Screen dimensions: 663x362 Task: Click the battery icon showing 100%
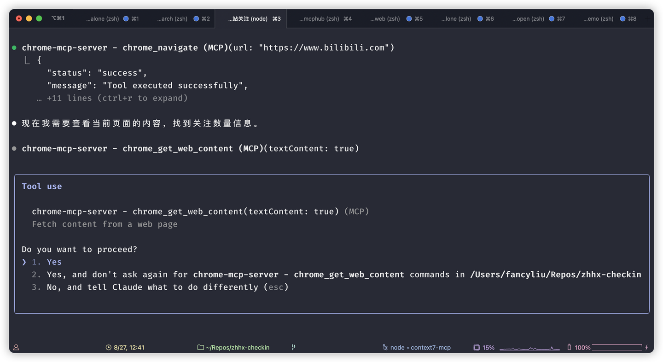tap(569, 347)
